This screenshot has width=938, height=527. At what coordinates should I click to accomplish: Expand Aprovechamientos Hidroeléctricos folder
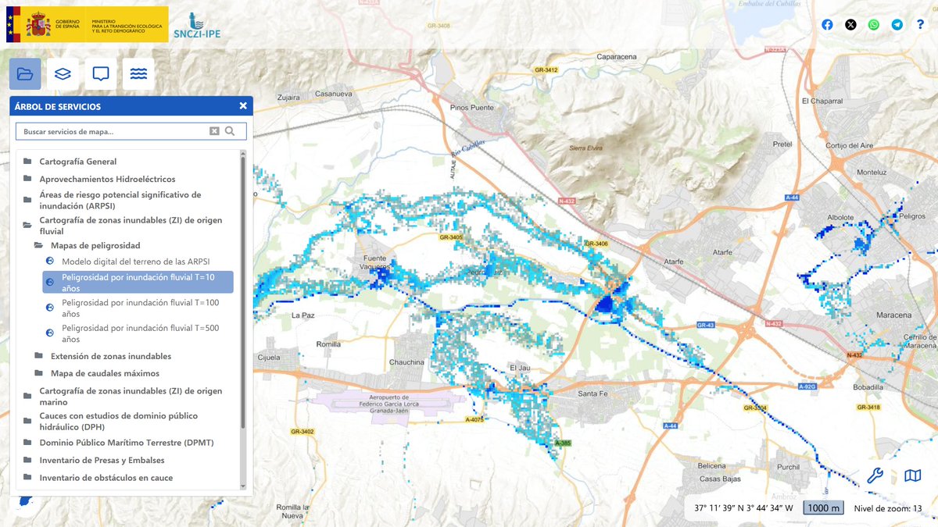tap(107, 179)
